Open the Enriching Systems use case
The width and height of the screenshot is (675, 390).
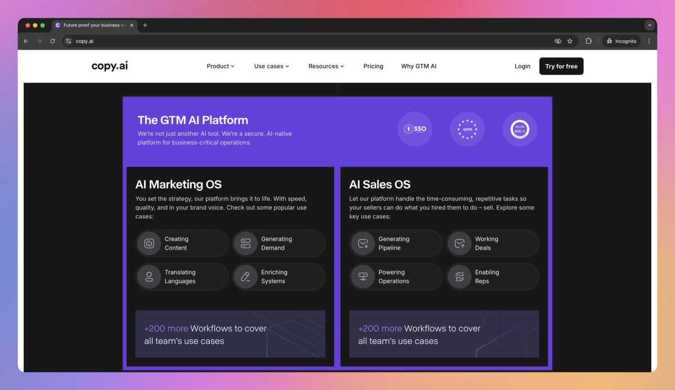279,276
